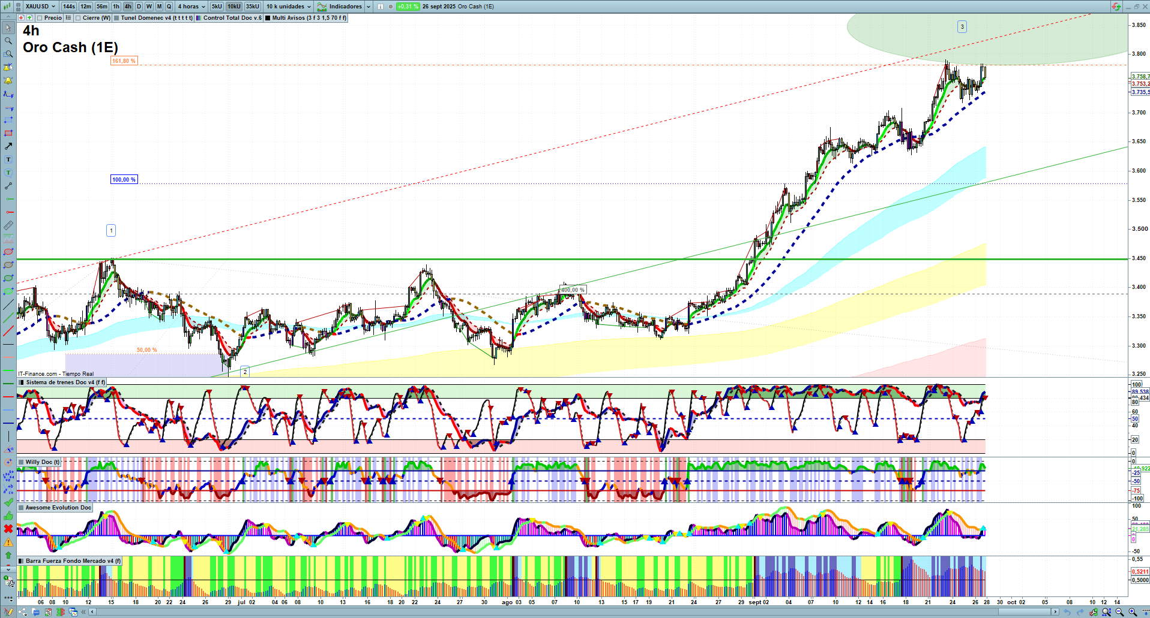Click the 35kU units button
Viewport: 1150px width, 618px height.
point(253,7)
